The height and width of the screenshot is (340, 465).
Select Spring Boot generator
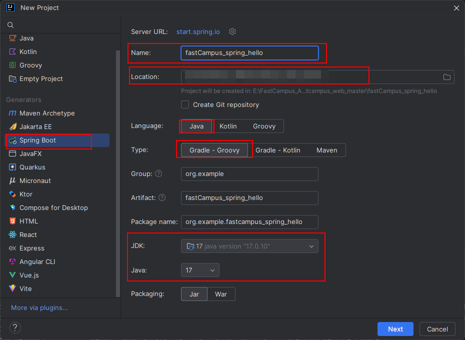click(x=58, y=140)
